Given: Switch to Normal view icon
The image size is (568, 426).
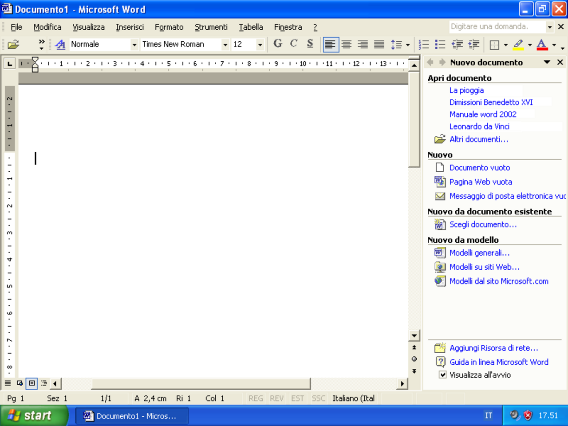Looking at the screenshot, I should (x=8, y=383).
